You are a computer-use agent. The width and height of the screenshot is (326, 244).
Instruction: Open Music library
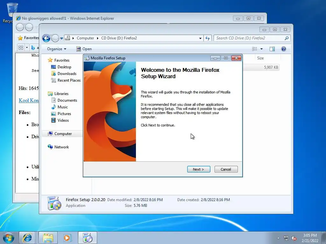click(63, 107)
